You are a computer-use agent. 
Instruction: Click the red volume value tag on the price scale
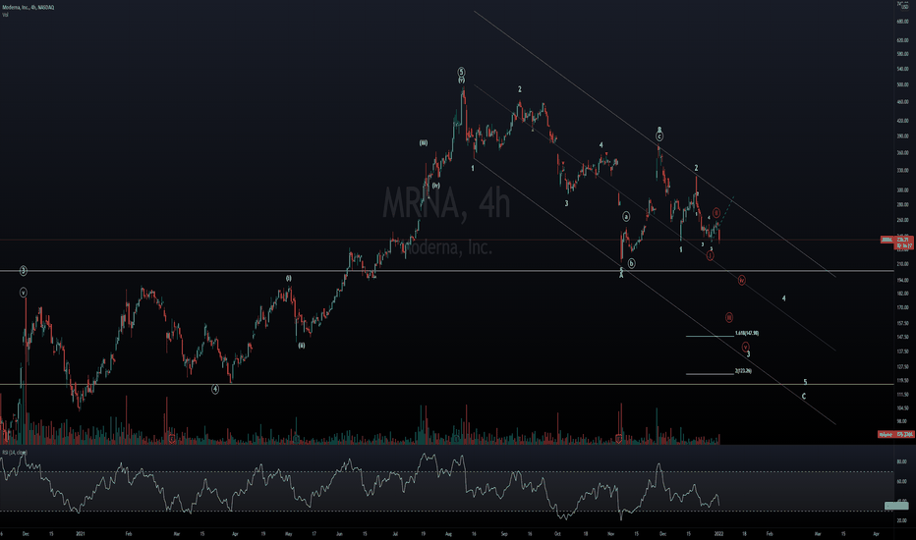coord(895,434)
